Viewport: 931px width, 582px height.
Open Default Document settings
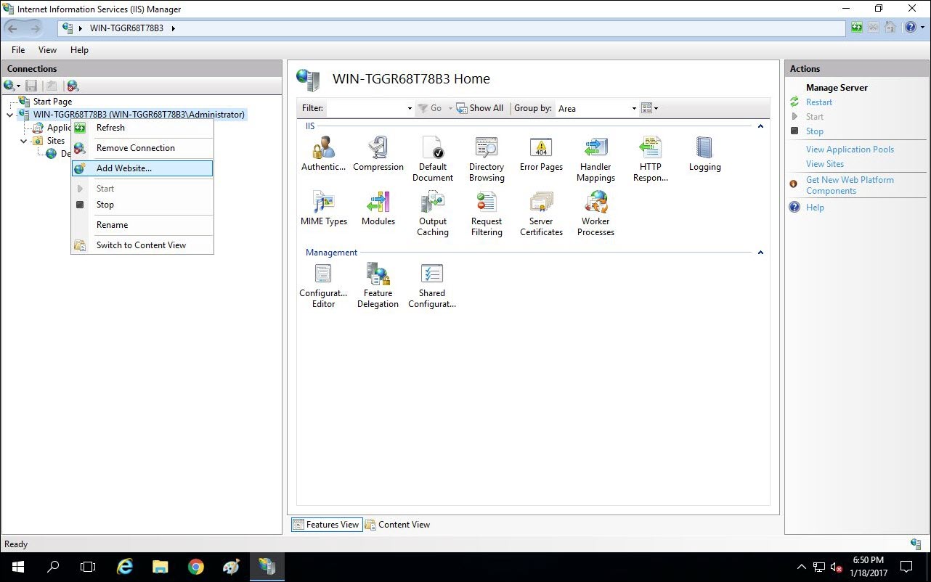pos(433,153)
